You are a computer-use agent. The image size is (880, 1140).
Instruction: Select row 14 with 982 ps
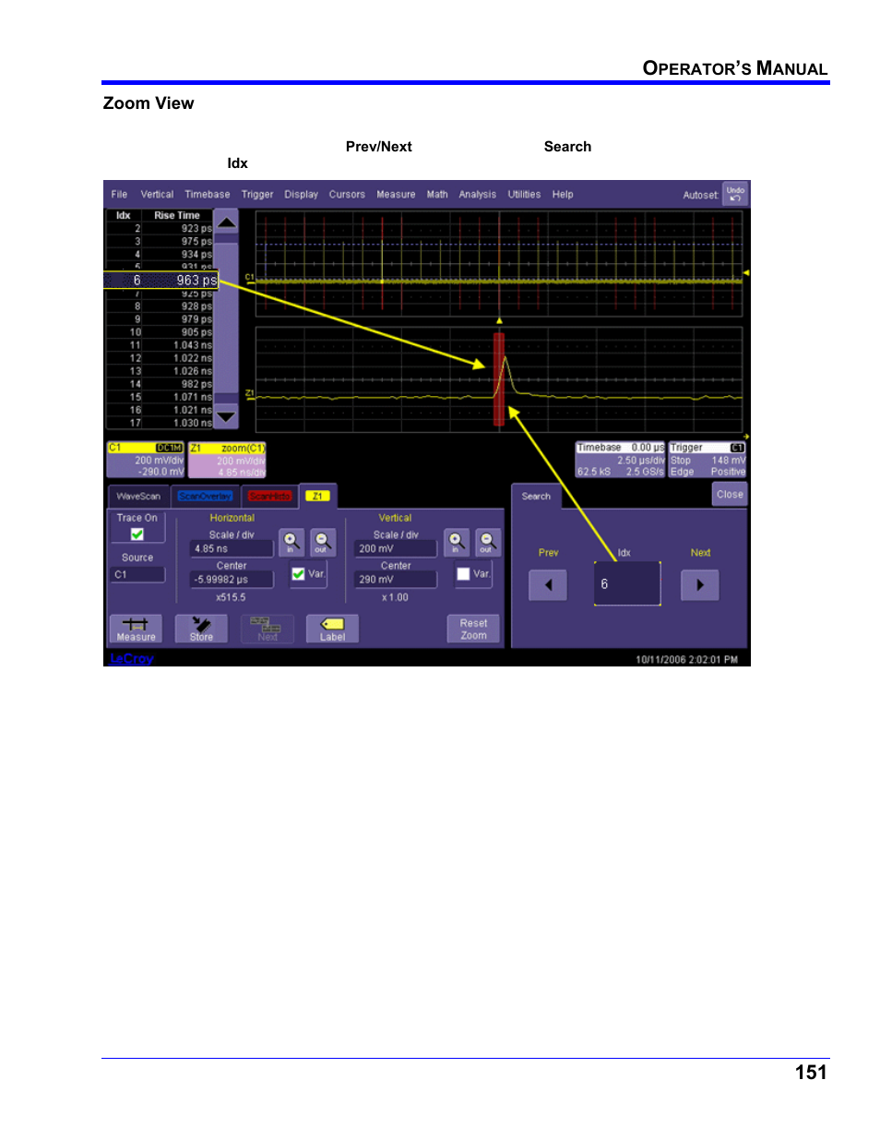pos(161,384)
